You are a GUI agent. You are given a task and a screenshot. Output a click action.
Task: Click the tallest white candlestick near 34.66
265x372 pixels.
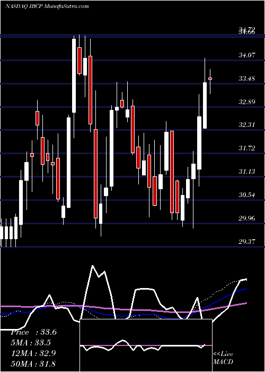coord(74,75)
